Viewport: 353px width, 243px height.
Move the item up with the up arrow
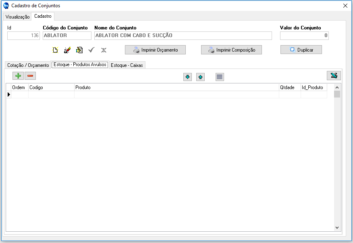tap(200, 77)
